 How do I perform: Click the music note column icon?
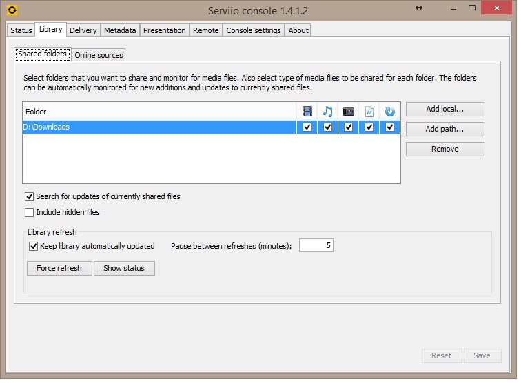[328, 112]
